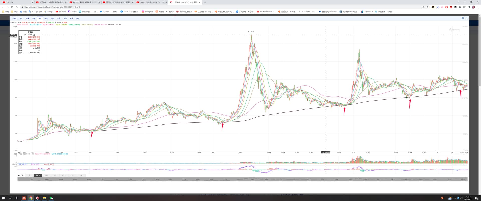Open the chart's three-dot options menu
Viewport: 481px width, 201px height.
click(467, 18)
